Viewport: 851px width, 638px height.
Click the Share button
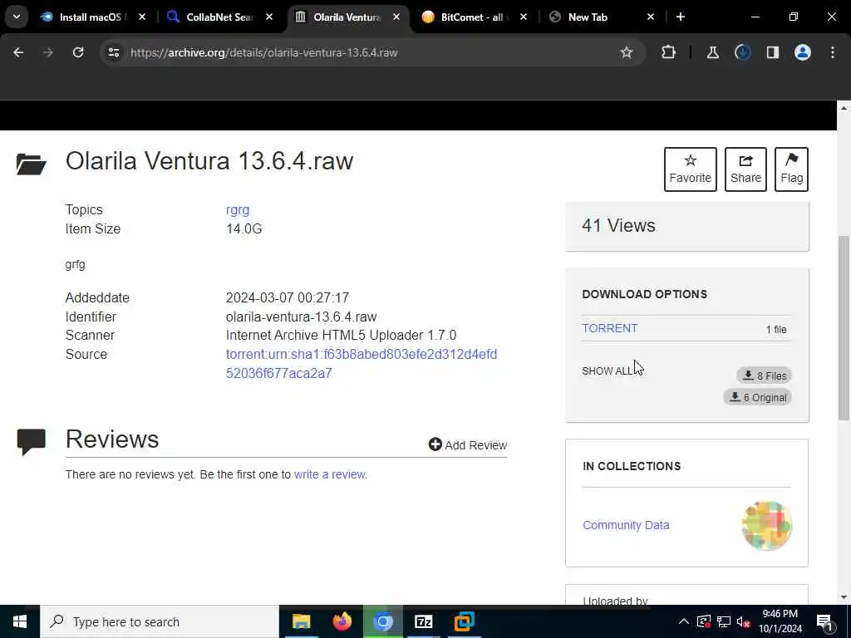click(x=745, y=169)
